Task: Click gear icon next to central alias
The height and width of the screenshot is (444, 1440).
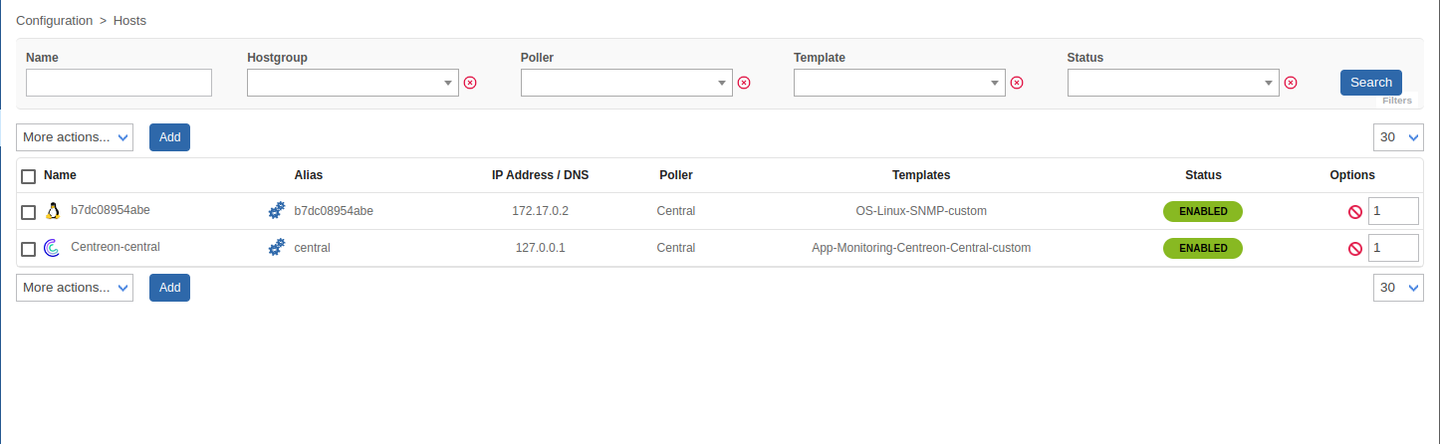Action: [277, 248]
